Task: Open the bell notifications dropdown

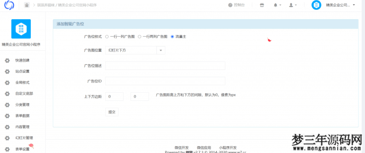Action: point(278,5)
